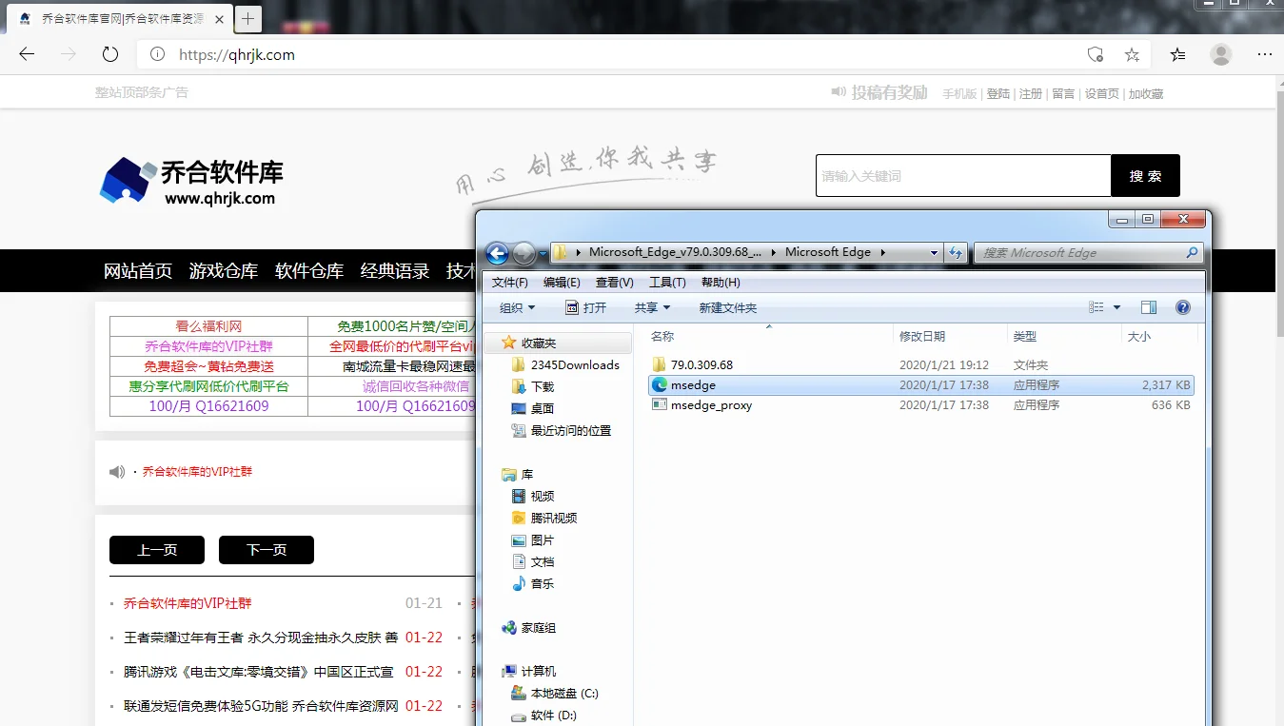
Task: Open 2345Downloads in the favorites pane
Action: pos(565,364)
